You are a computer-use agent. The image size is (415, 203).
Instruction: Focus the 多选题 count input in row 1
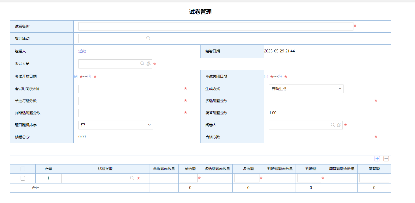coord(247,178)
